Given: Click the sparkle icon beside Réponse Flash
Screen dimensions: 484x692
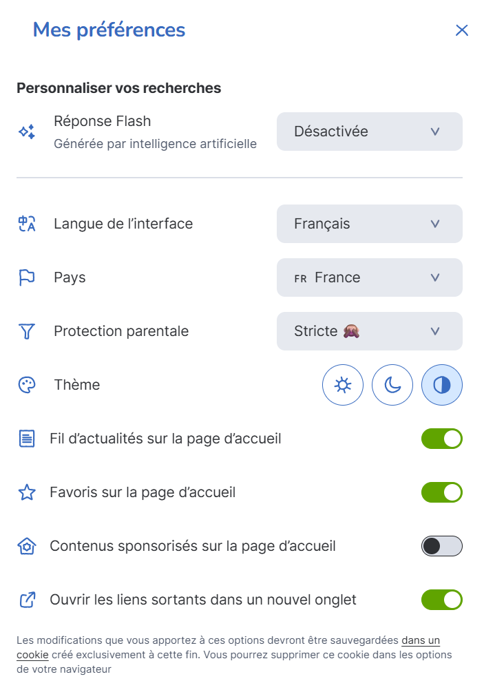Looking at the screenshot, I should pos(27,132).
